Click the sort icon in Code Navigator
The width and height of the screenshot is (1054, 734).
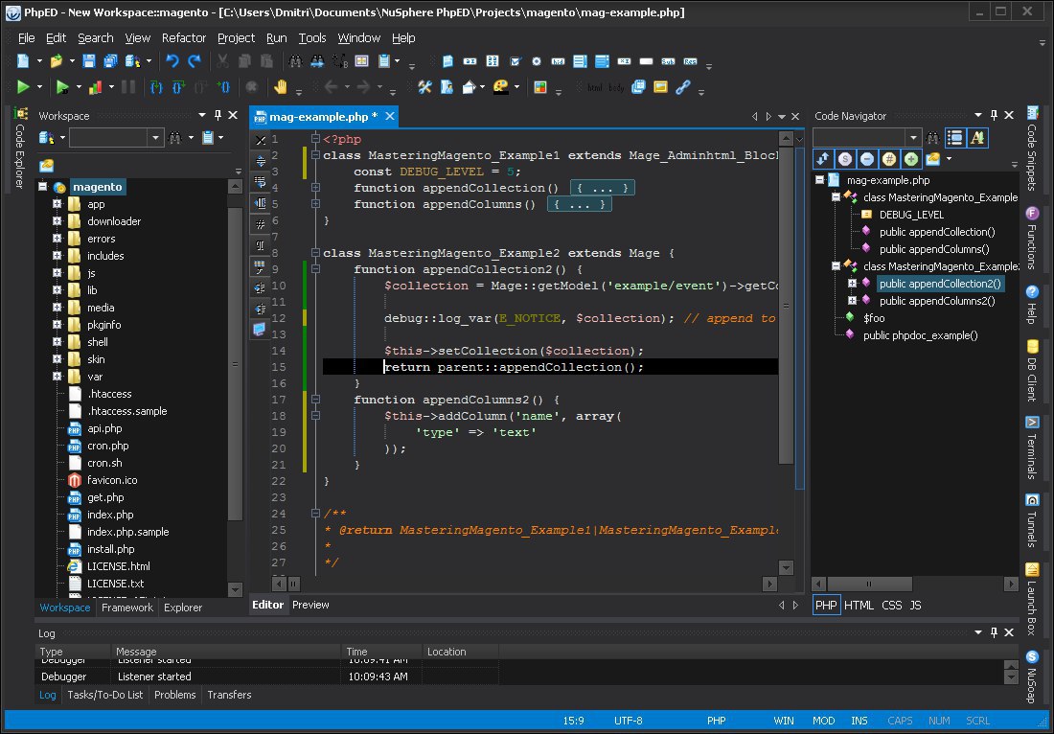(823, 159)
